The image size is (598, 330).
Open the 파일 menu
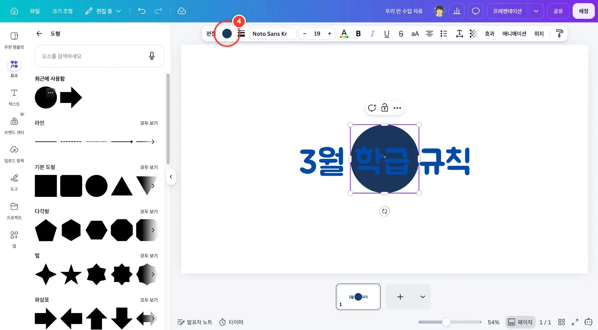click(x=35, y=11)
